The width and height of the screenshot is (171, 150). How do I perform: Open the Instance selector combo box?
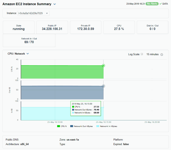click(34, 13)
